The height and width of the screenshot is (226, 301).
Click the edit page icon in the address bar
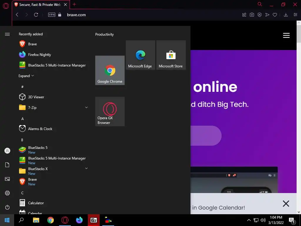[x=244, y=15]
